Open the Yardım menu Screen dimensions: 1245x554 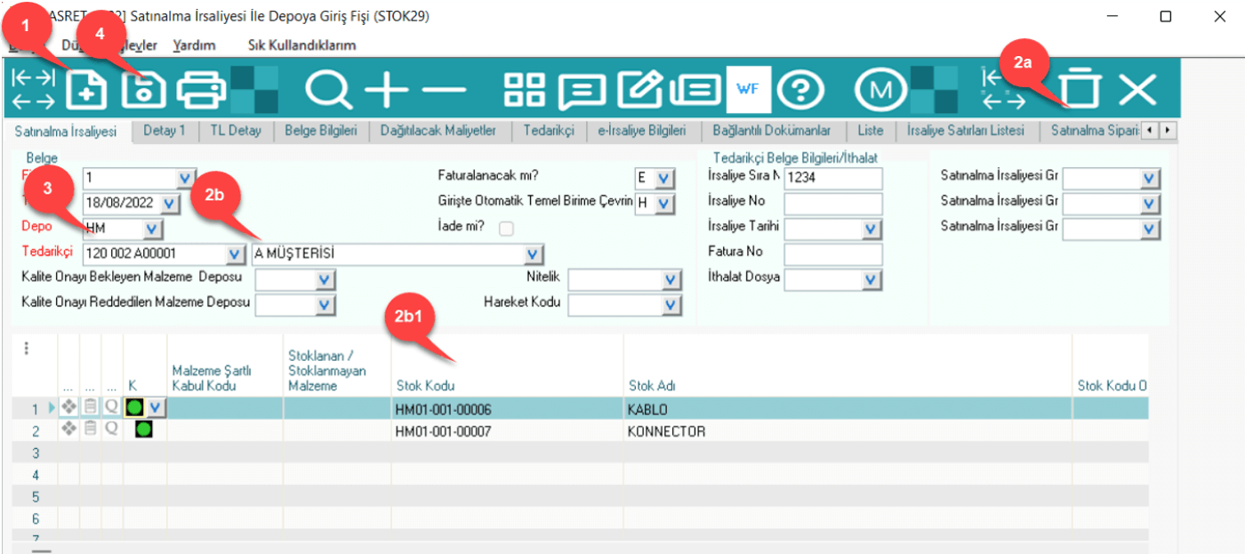tap(194, 45)
